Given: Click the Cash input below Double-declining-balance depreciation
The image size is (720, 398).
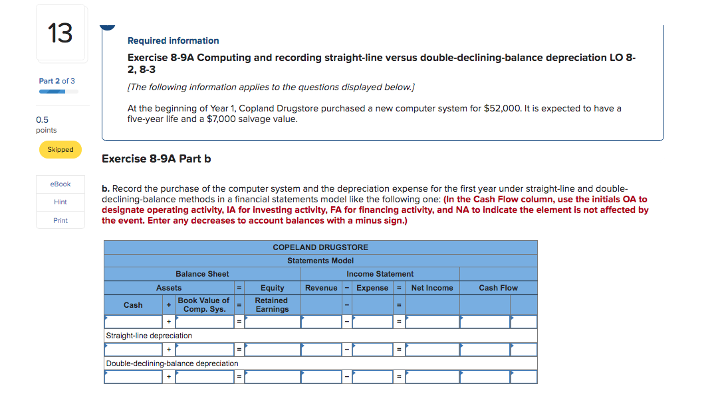Looking at the screenshot, I should pos(133,376).
